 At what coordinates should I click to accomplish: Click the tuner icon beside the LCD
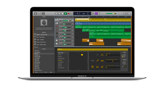[x=93, y=14]
